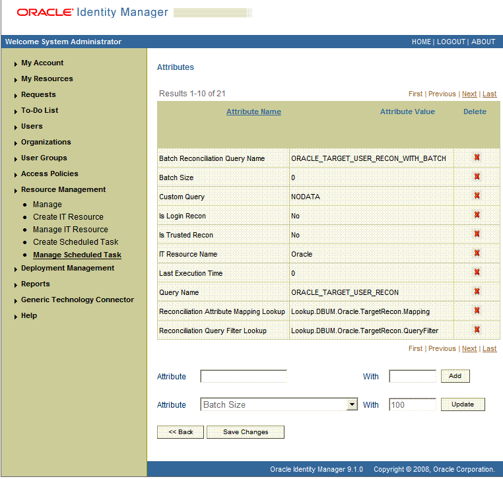Expand the Deployment Management arrow
Image resolution: width=503 pixels, height=479 pixels.
coord(15,269)
